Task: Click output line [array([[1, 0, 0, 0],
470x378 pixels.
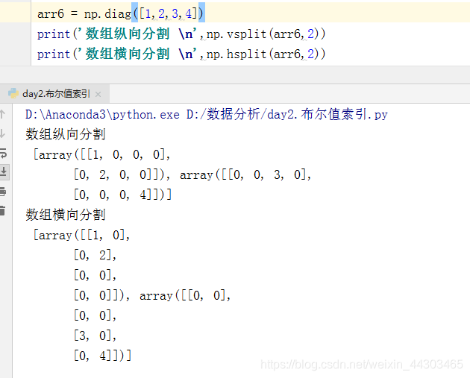Action: point(101,154)
